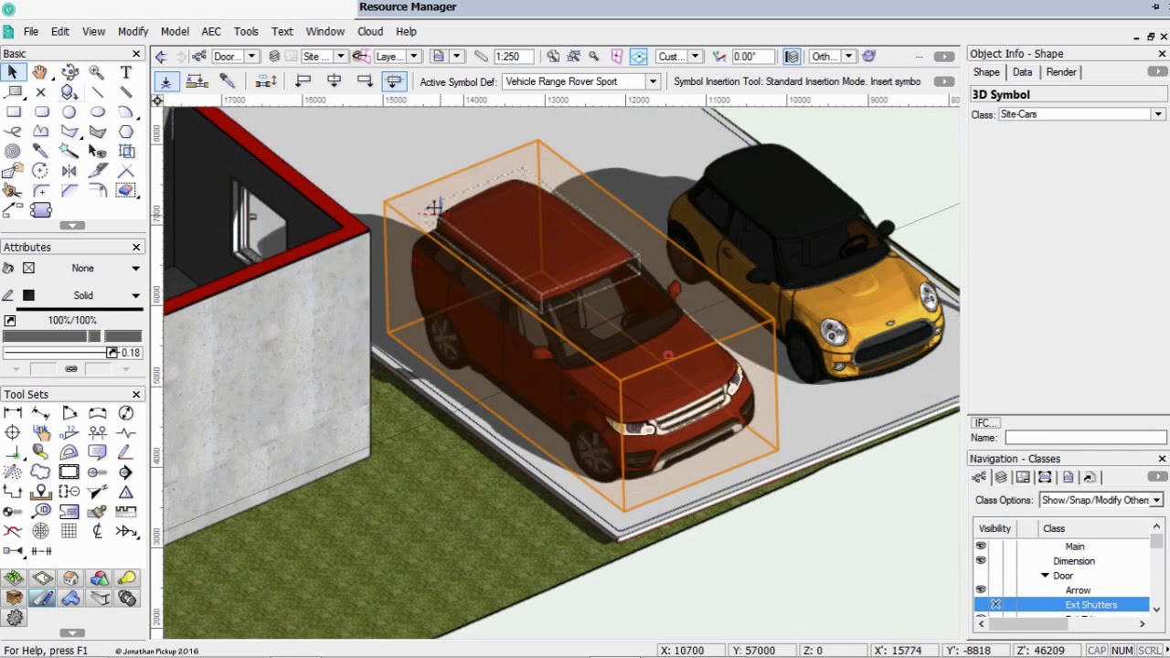Toggle standard insertion mode button
The image size is (1170, 658).
point(165,81)
